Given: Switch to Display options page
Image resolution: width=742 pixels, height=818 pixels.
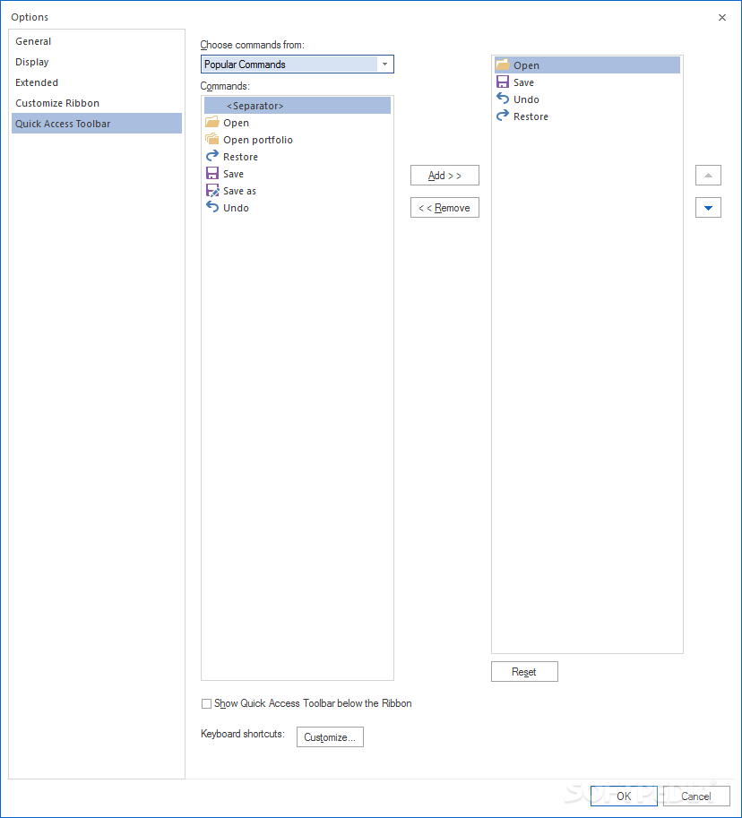Looking at the screenshot, I should pyautogui.click(x=97, y=62).
